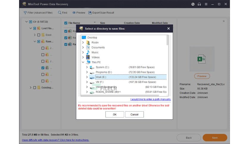Open data recovery instructions link

(x=55, y=140)
